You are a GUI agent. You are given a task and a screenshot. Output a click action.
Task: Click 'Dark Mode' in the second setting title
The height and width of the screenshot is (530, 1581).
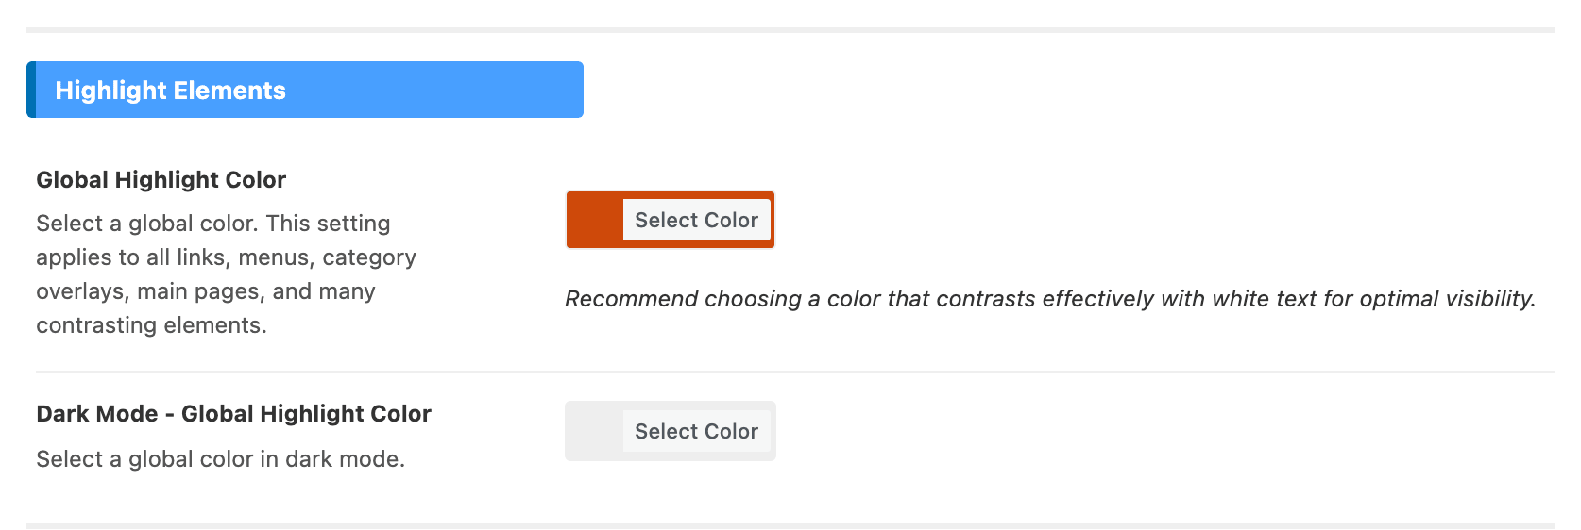97,413
